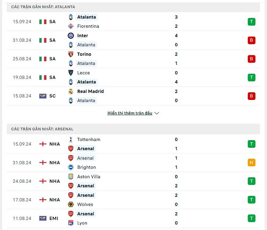267x230 pixels.
Task: Click orange H badge for Arsenal–Brighton match
Action: (x=251, y=163)
